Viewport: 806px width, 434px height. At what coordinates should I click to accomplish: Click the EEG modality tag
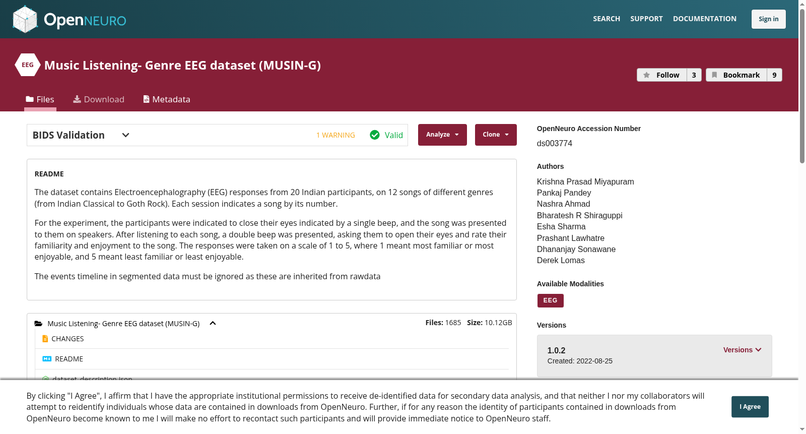(x=550, y=300)
